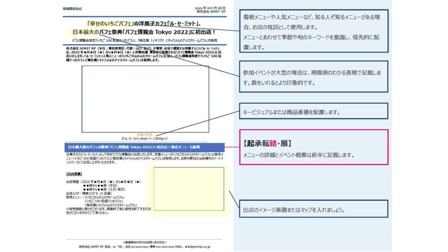
Task: Click "無花果とキャラメルのアイスクリームパフェ" in 販売メニュー
Action: (x=111, y=205)
